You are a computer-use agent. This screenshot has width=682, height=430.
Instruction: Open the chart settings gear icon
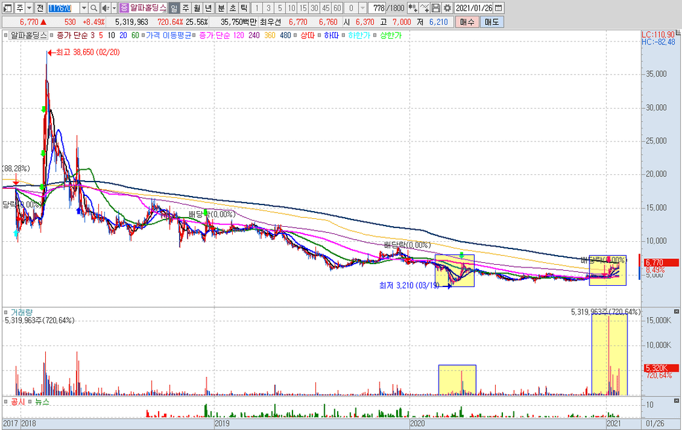click(447, 8)
